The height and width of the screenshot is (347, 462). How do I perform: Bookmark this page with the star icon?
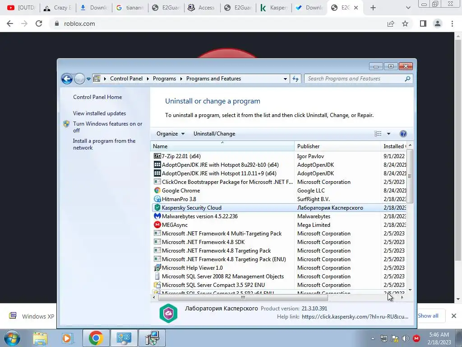[x=405, y=23]
